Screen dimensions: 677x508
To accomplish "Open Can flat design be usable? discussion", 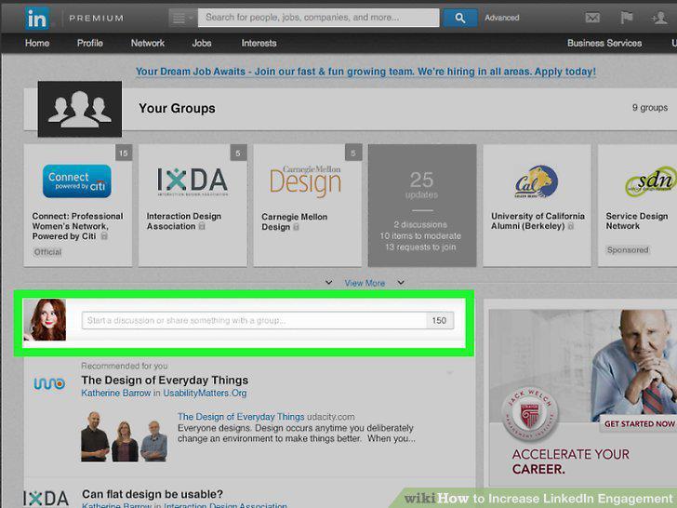I will pyautogui.click(x=153, y=494).
